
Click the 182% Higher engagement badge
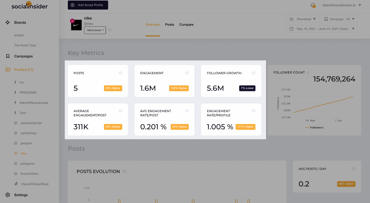179,88
